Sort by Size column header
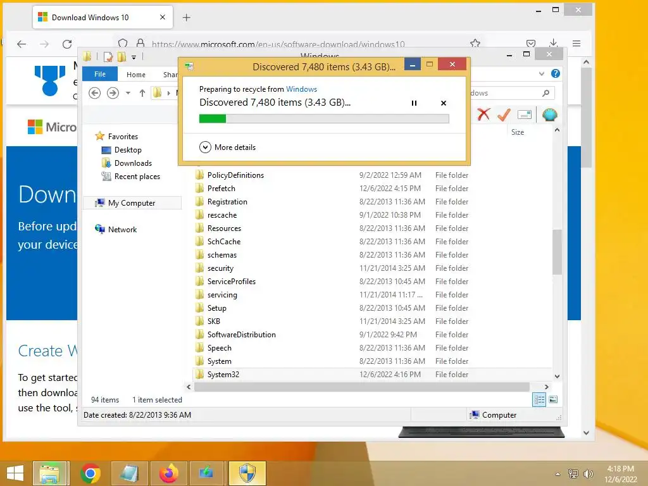Screen dimensions: 648x486 pos(518,132)
